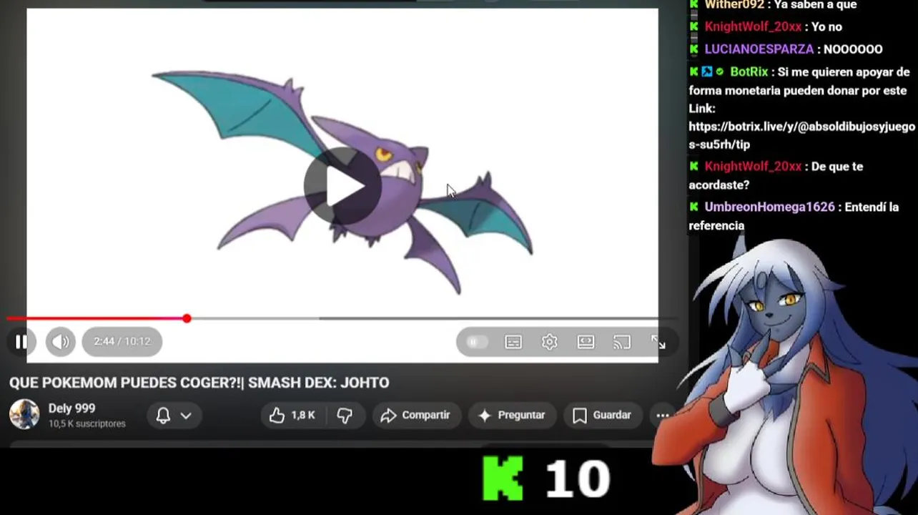Screen dimensions: 918x515
Task: Click the Guardar save button
Action: [603, 416]
